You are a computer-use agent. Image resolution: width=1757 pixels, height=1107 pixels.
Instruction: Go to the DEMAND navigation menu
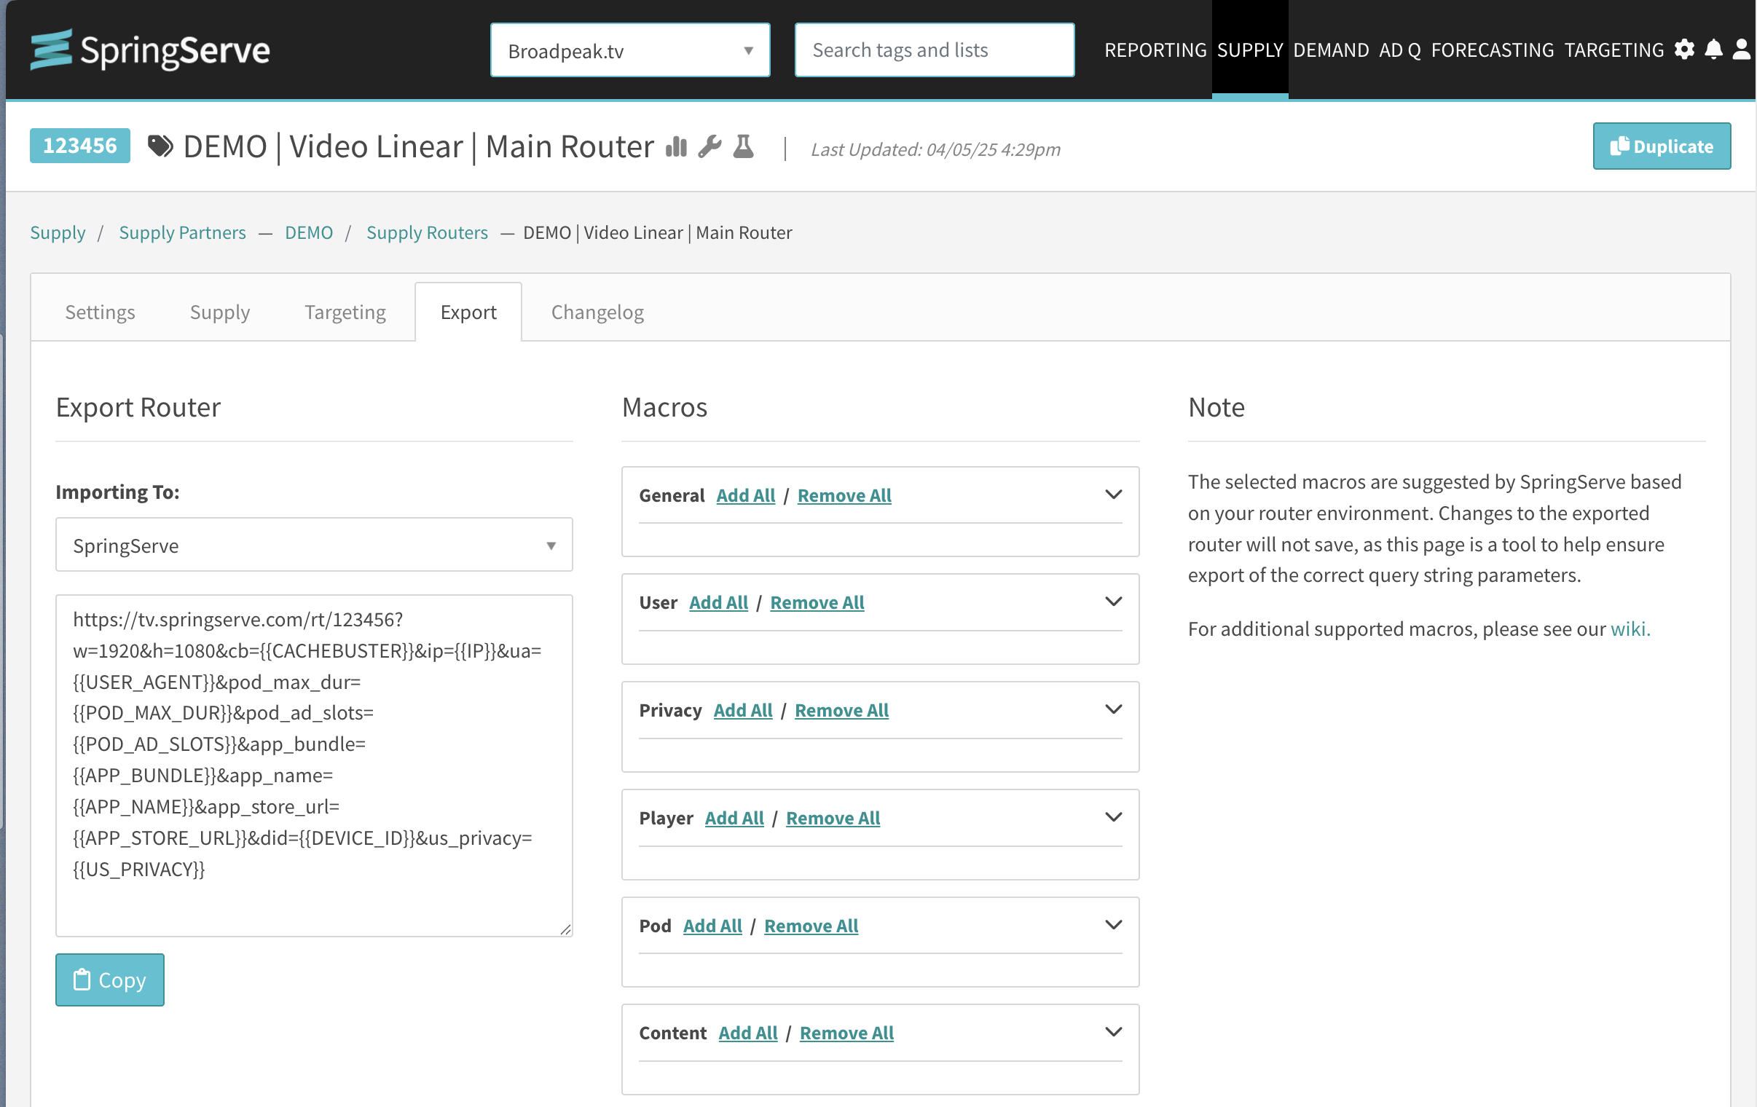[1331, 50]
